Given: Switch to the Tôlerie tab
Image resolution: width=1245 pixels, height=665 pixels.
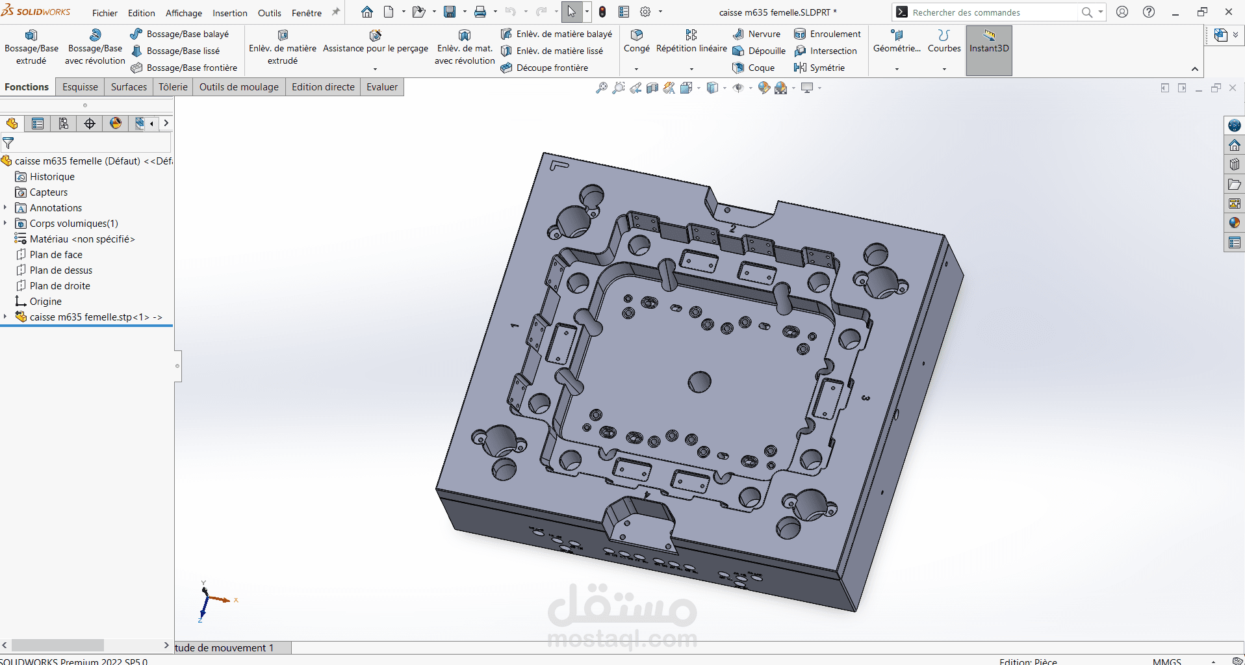Looking at the screenshot, I should (x=173, y=87).
